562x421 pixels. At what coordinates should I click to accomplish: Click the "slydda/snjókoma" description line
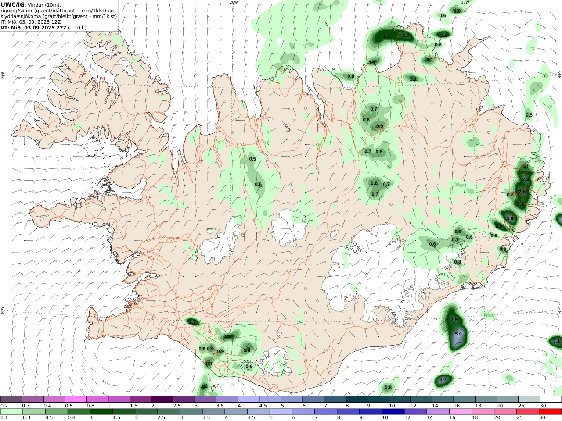coord(59,16)
